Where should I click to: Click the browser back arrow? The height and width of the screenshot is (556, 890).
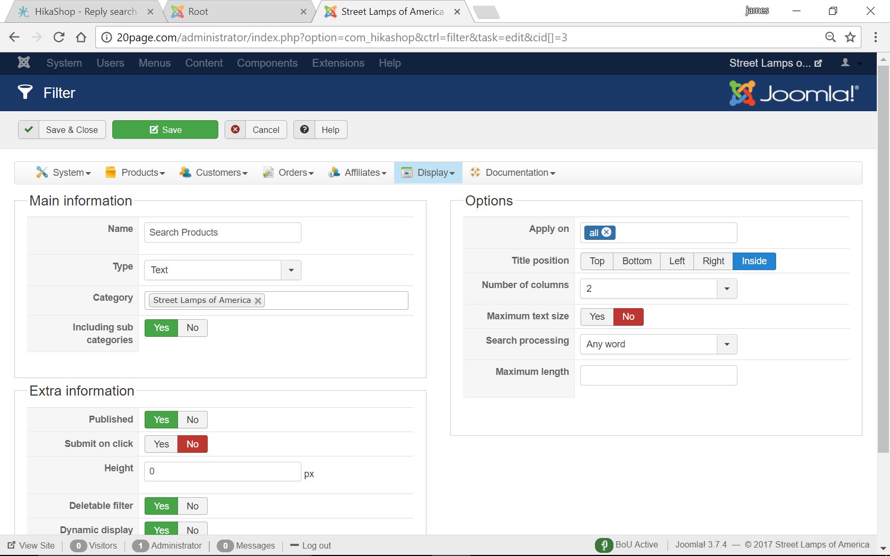[x=14, y=37]
